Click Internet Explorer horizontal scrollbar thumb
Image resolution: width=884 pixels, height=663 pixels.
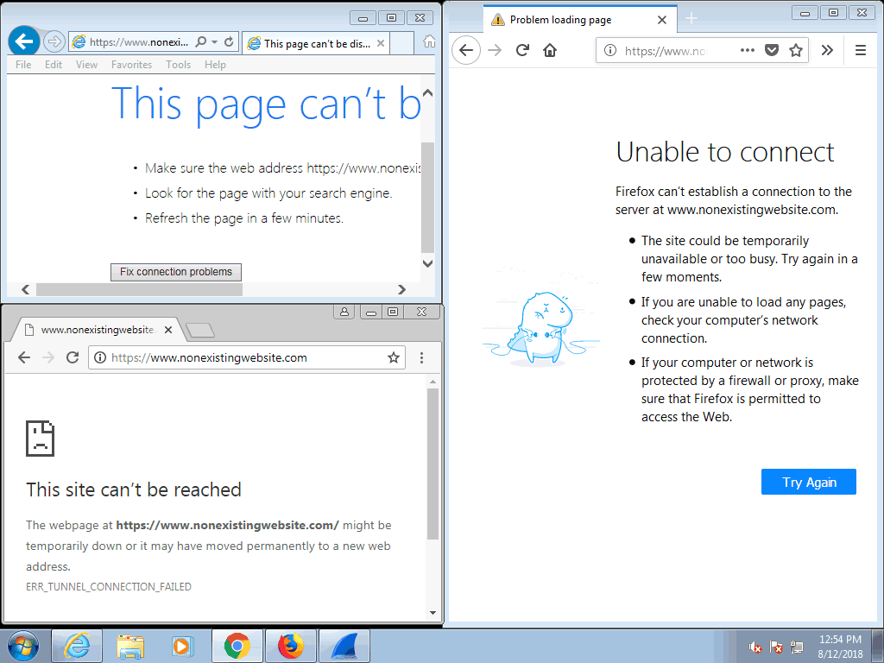(138, 290)
